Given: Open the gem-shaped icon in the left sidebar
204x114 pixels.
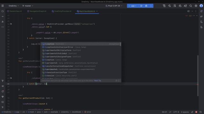Looking at the screenshot, I should point(3,97).
